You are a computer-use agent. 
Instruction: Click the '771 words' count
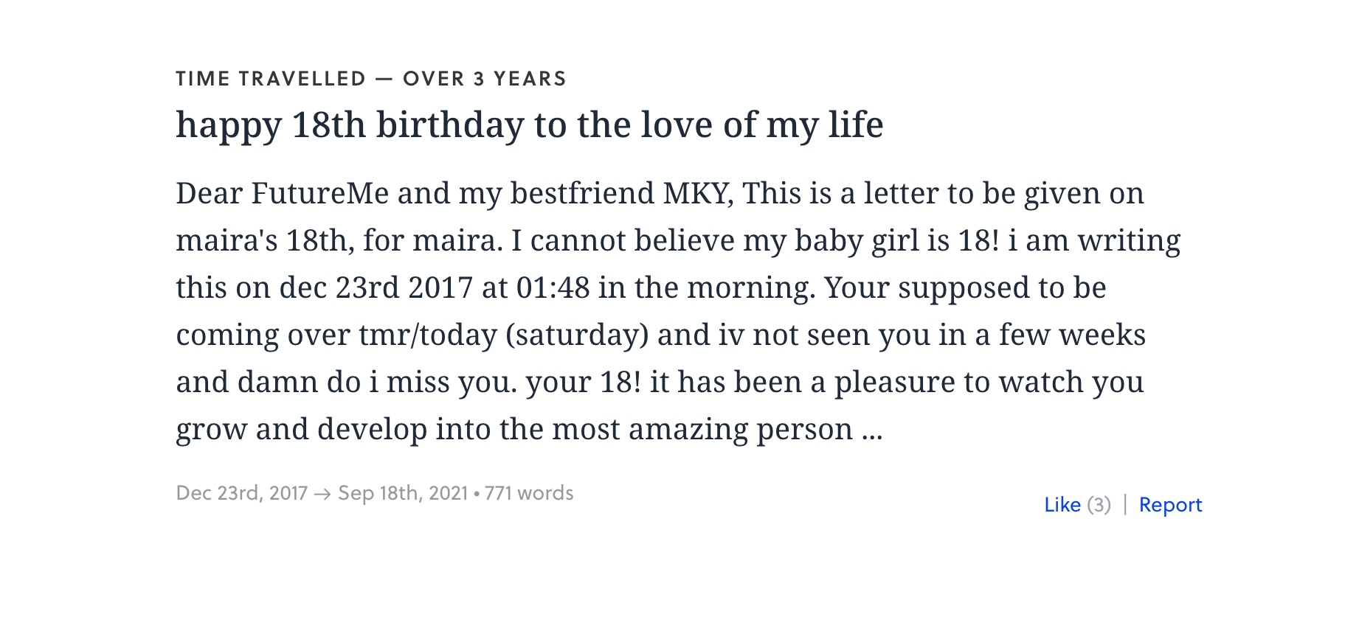[529, 493]
